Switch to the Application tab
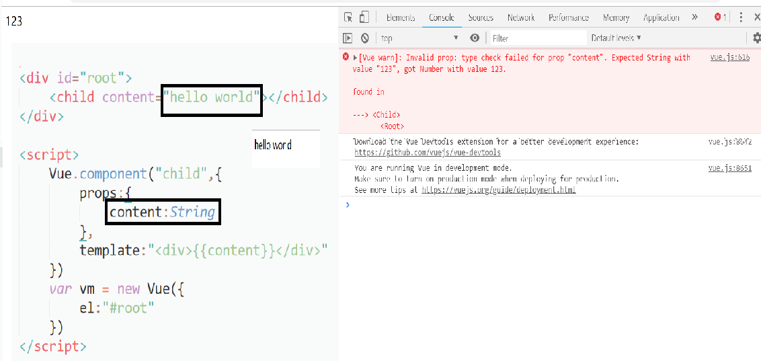This screenshot has height=361, width=761. (661, 17)
